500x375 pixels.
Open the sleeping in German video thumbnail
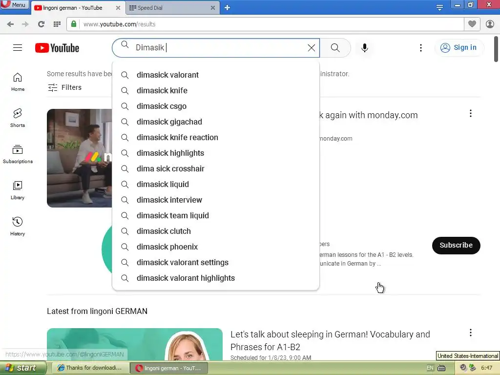pos(135,344)
